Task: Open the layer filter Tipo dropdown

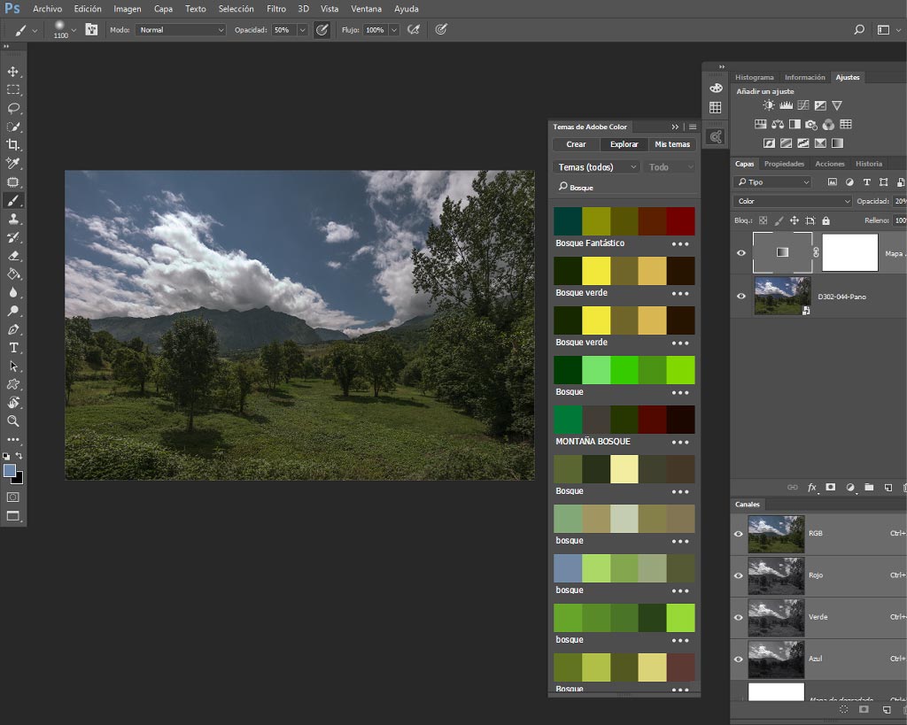Action: click(772, 182)
